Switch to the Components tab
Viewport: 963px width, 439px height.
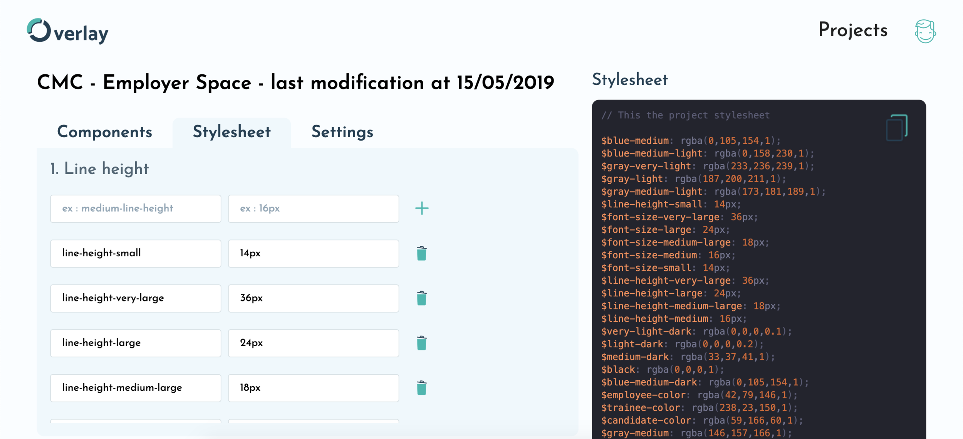point(104,132)
